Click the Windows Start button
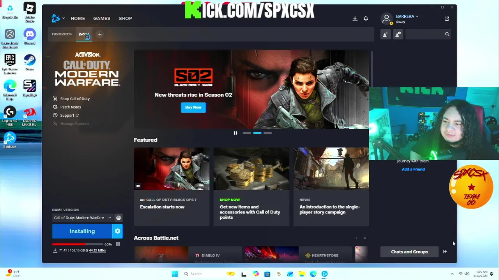 coord(175,274)
